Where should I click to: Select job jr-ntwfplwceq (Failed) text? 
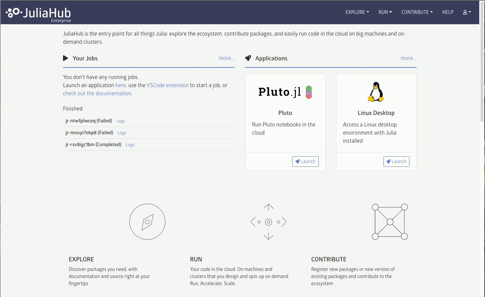pyautogui.click(x=89, y=121)
